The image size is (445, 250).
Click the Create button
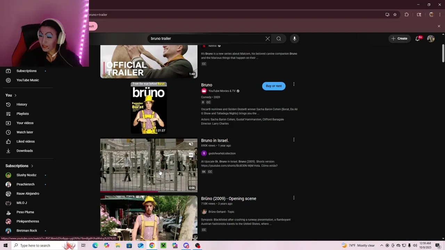[x=399, y=39]
